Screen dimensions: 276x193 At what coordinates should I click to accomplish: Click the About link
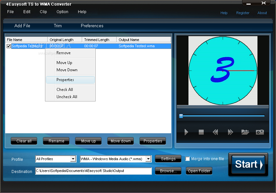pos(262,13)
